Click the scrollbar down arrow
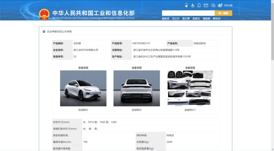The width and height of the screenshot is (274, 151). [x=272, y=149]
